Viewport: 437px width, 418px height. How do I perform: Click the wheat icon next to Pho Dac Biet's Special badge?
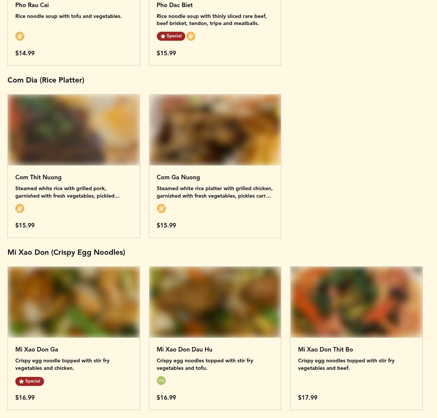pyautogui.click(x=191, y=36)
